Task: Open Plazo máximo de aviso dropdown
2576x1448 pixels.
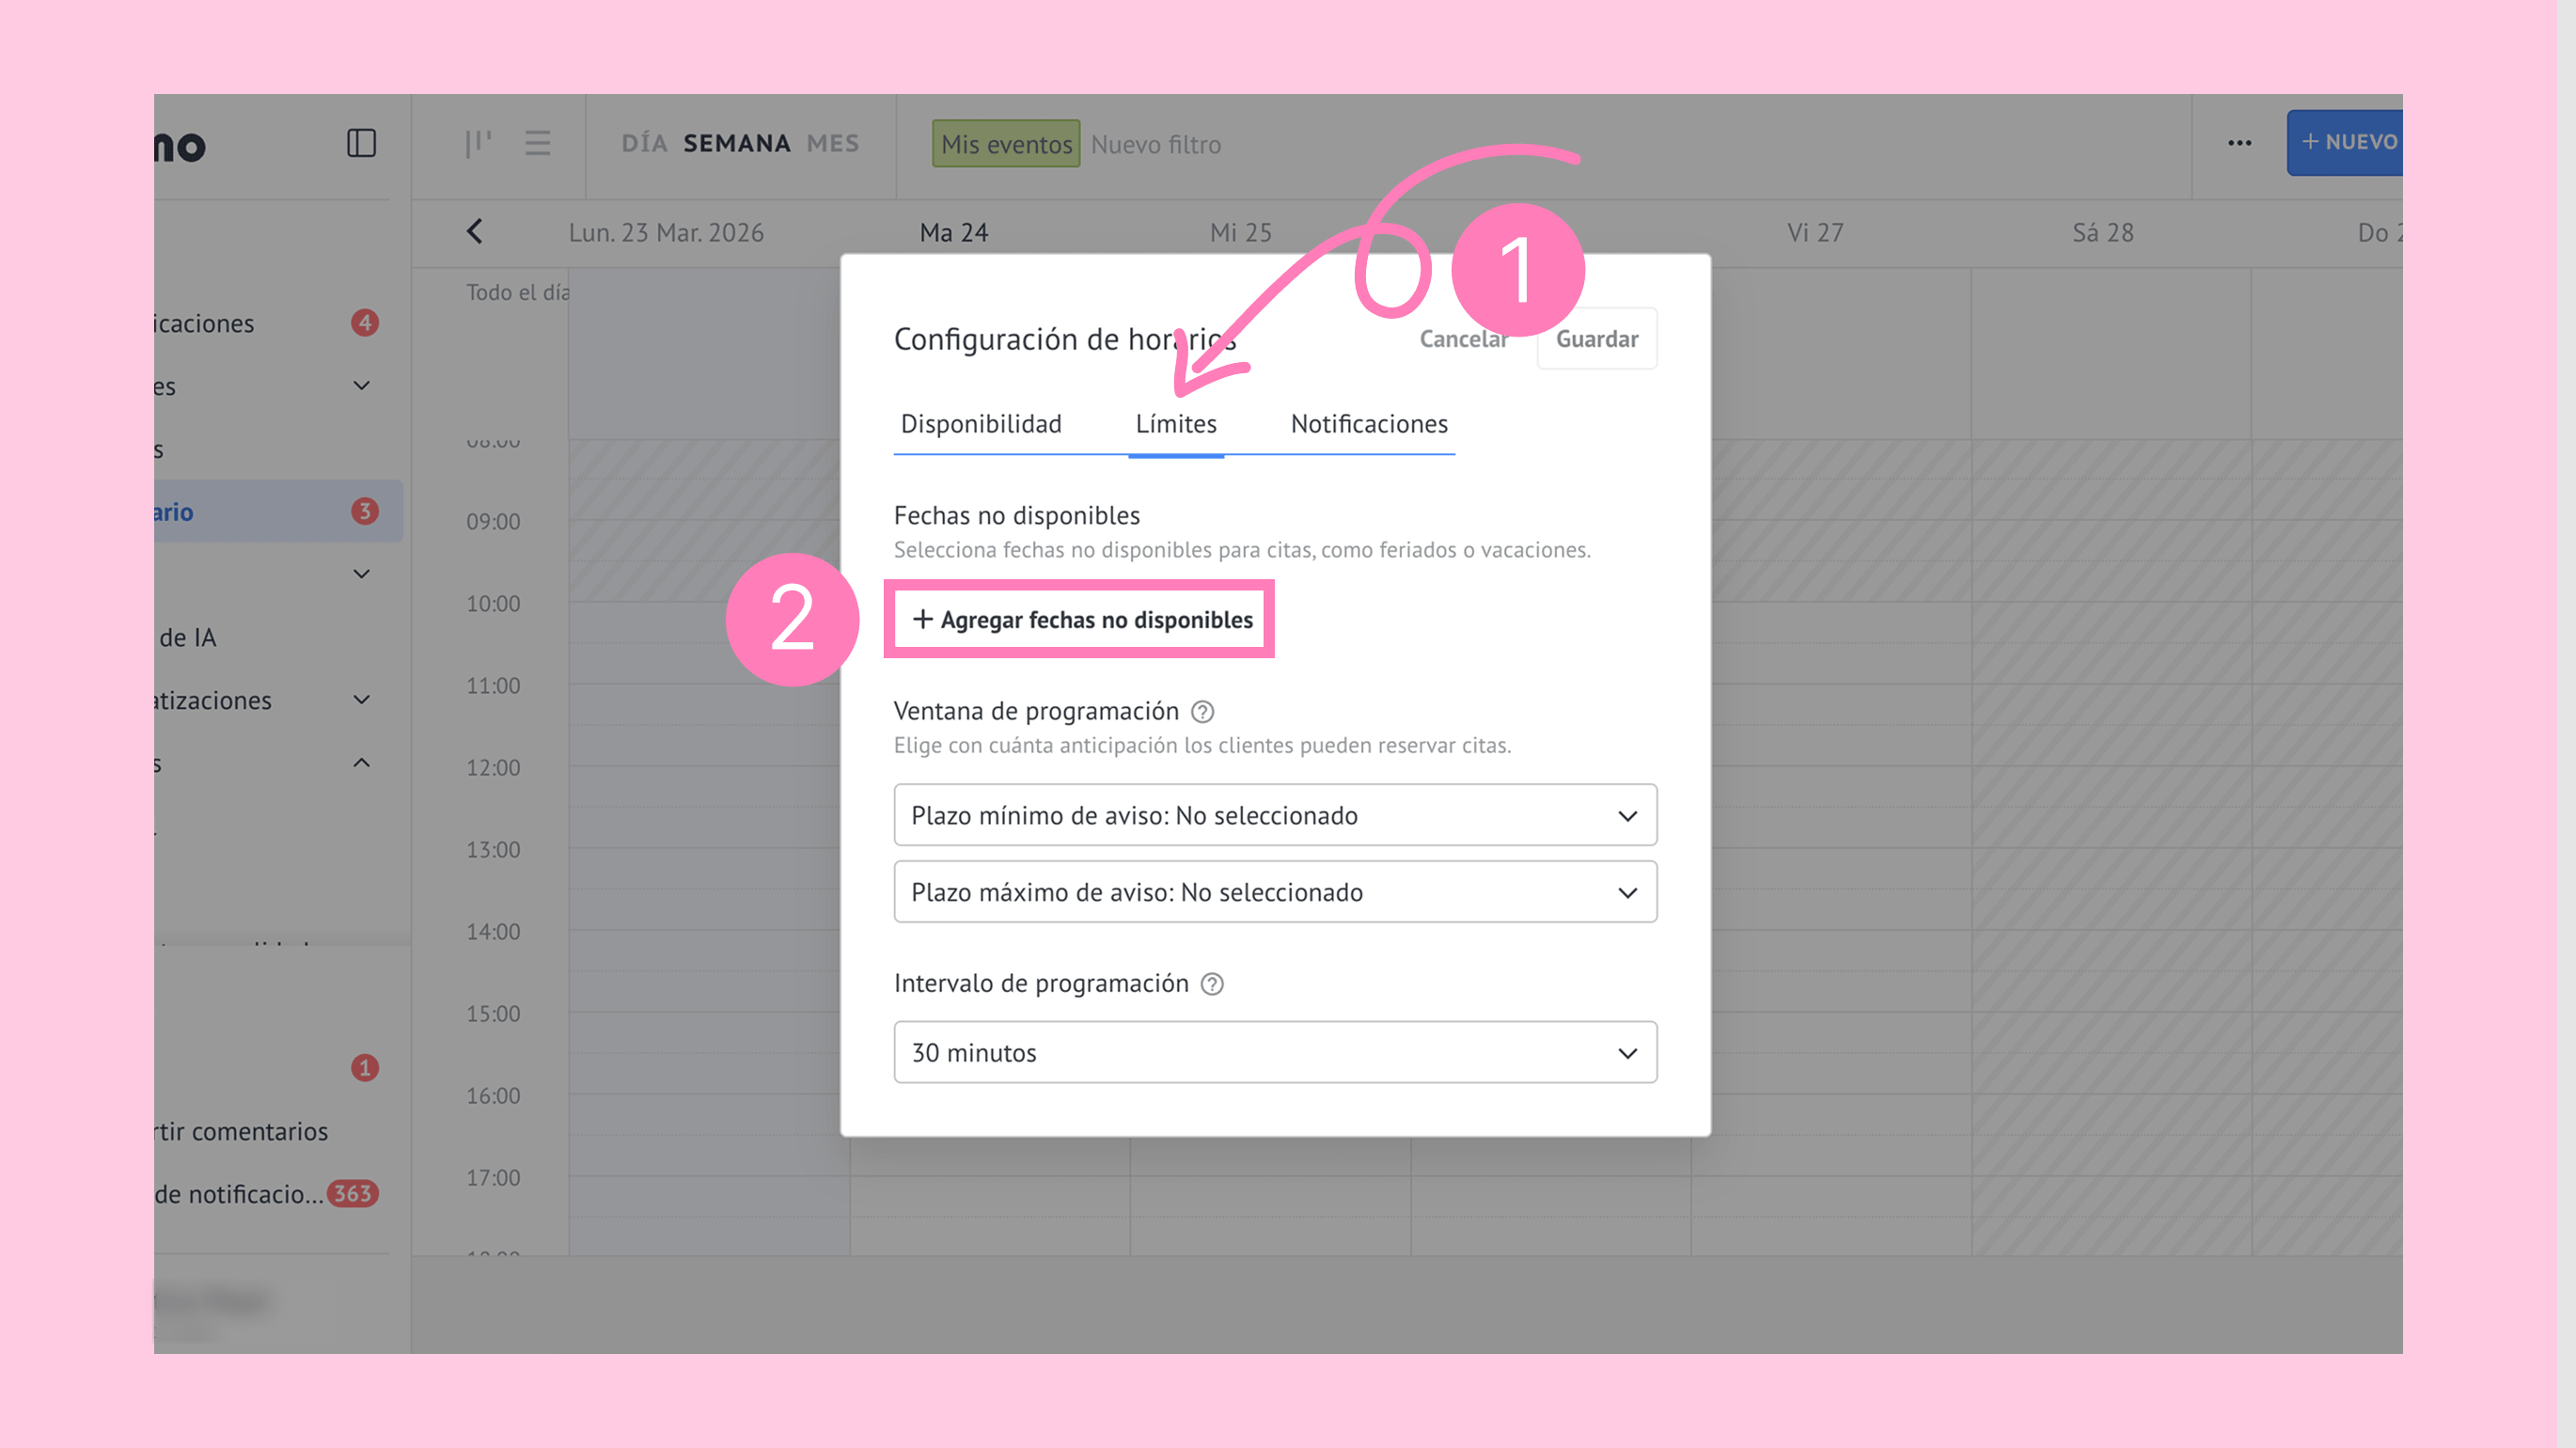Action: (x=1275, y=892)
